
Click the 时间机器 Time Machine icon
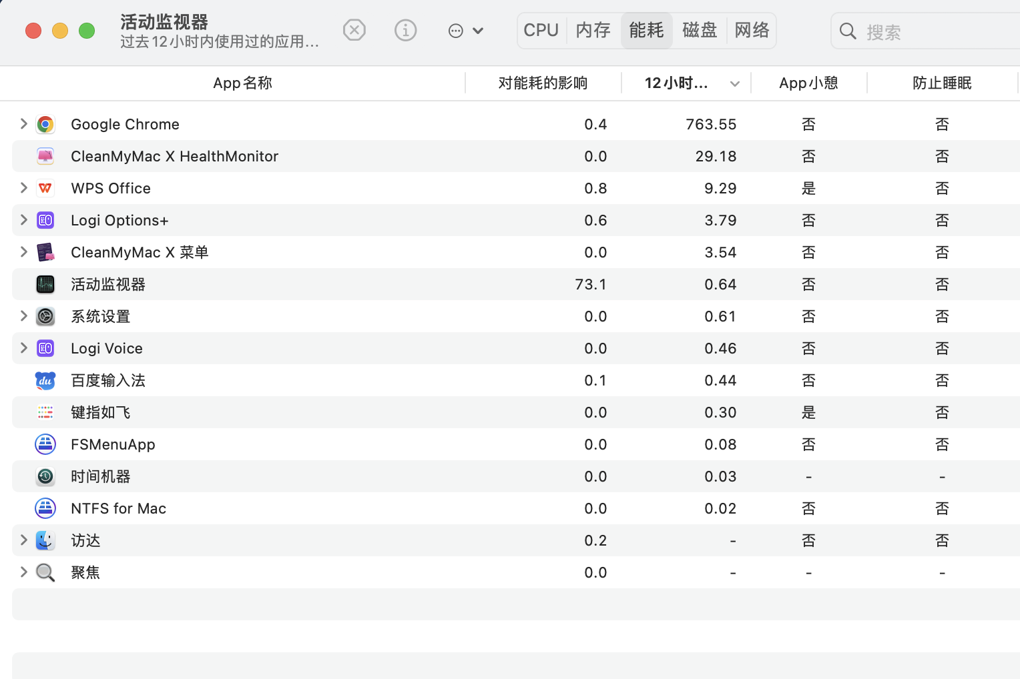45,476
